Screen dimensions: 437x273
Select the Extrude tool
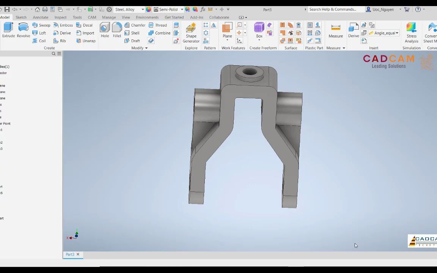(x=8, y=30)
